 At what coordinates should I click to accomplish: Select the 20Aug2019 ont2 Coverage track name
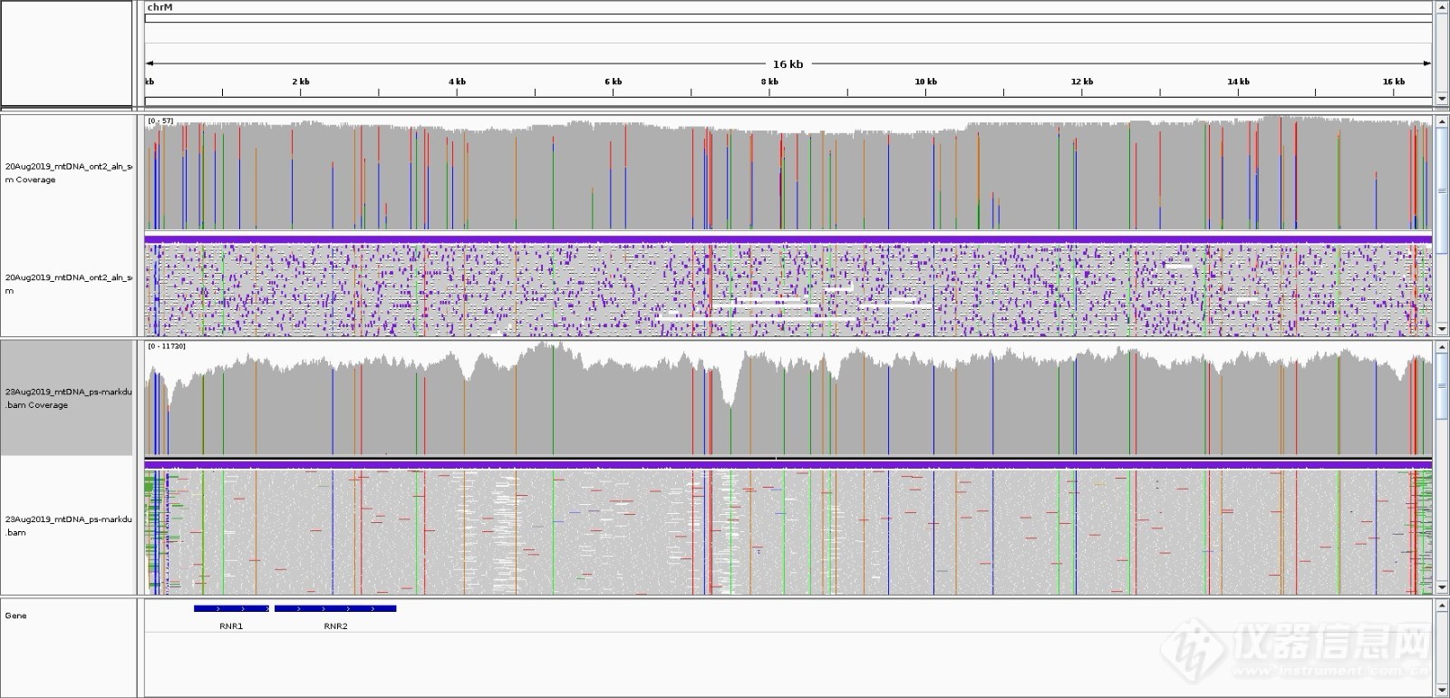pyautogui.click(x=69, y=173)
